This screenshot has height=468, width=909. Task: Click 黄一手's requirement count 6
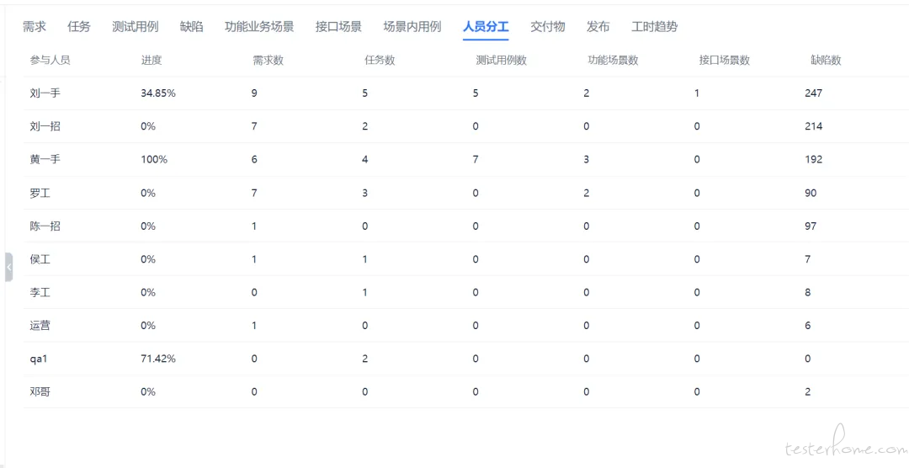click(x=254, y=159)
